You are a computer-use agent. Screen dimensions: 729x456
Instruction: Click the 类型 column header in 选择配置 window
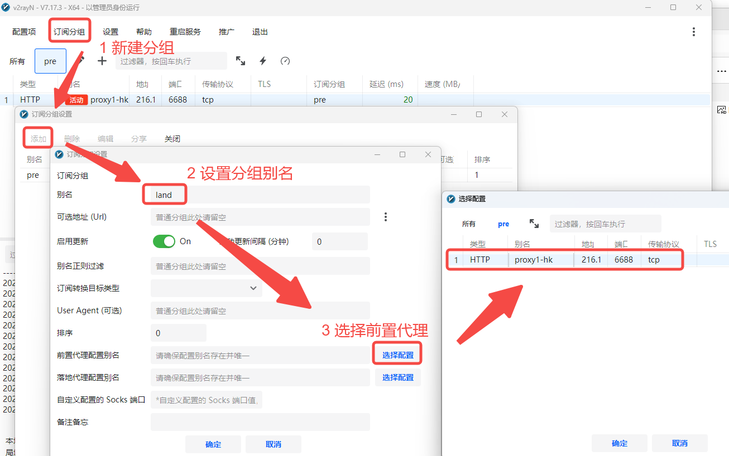pos(478,244)
